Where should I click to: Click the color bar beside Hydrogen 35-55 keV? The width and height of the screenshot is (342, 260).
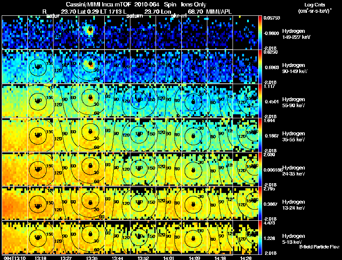click(260, 135)
